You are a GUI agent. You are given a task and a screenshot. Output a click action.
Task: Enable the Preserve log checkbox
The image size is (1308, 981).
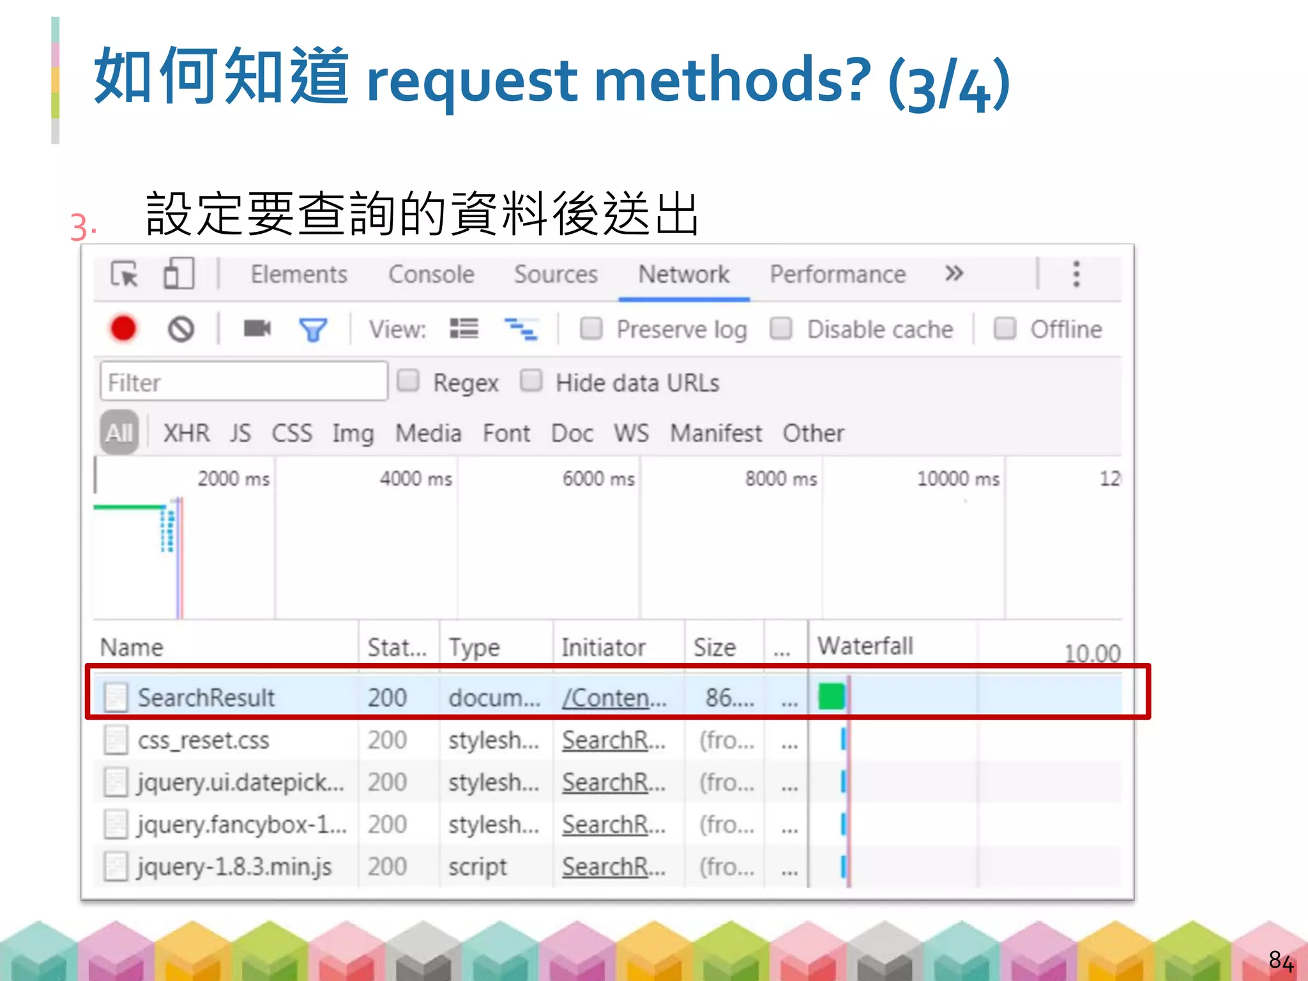[591, 329]
